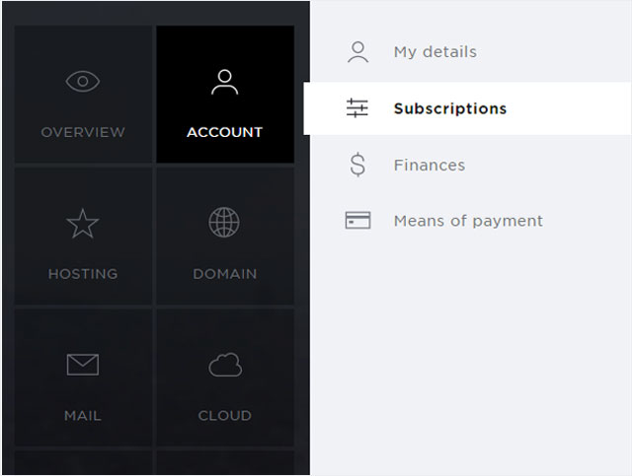The height and width of the screenshot is (476, 632).
Task: Go to the Finances text link
Action: click(429, 165)
